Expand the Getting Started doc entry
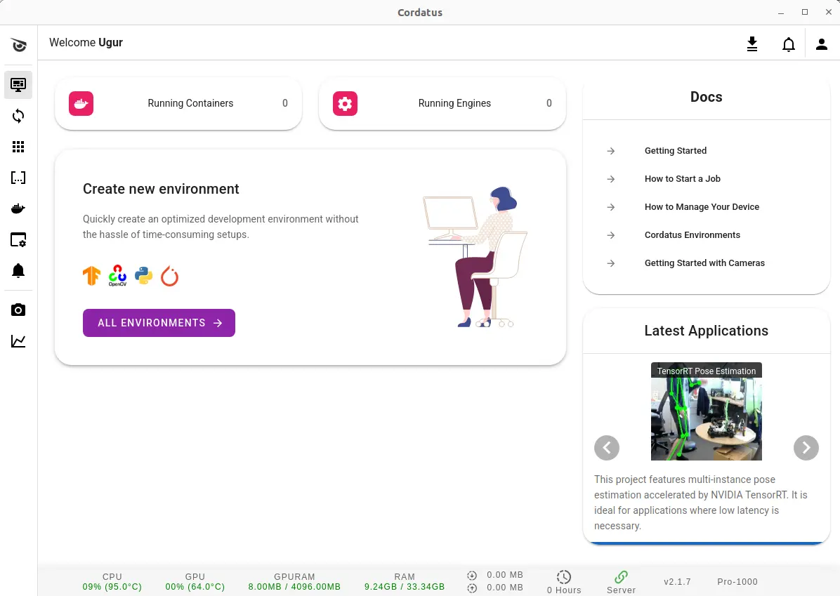Screen dimensions: 840x596 (x=676, y=150)
